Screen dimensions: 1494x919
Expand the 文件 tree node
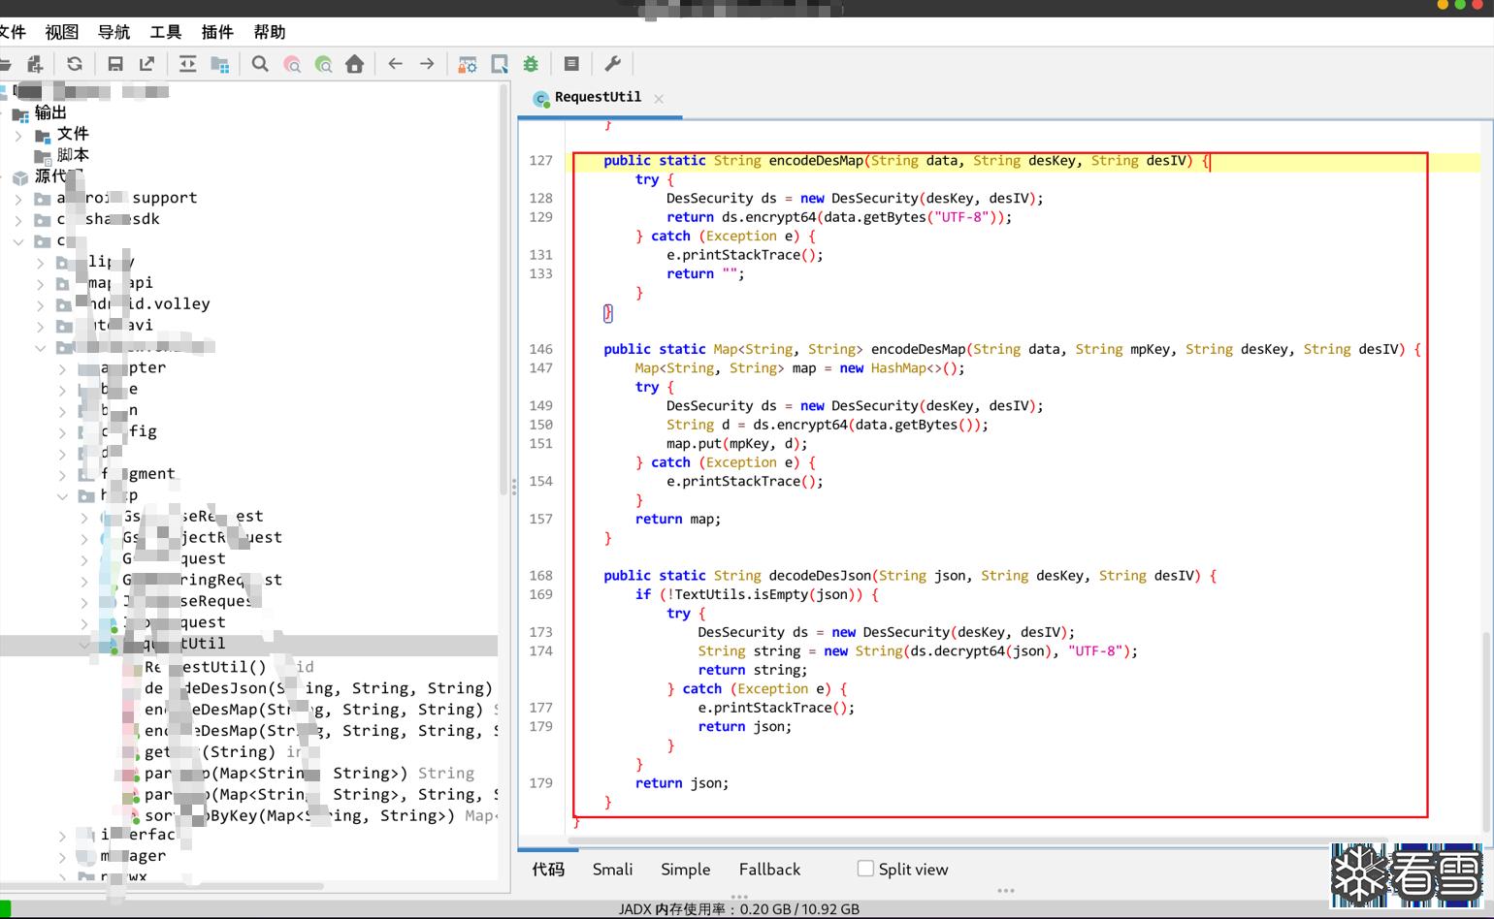(x=18, y=135)
